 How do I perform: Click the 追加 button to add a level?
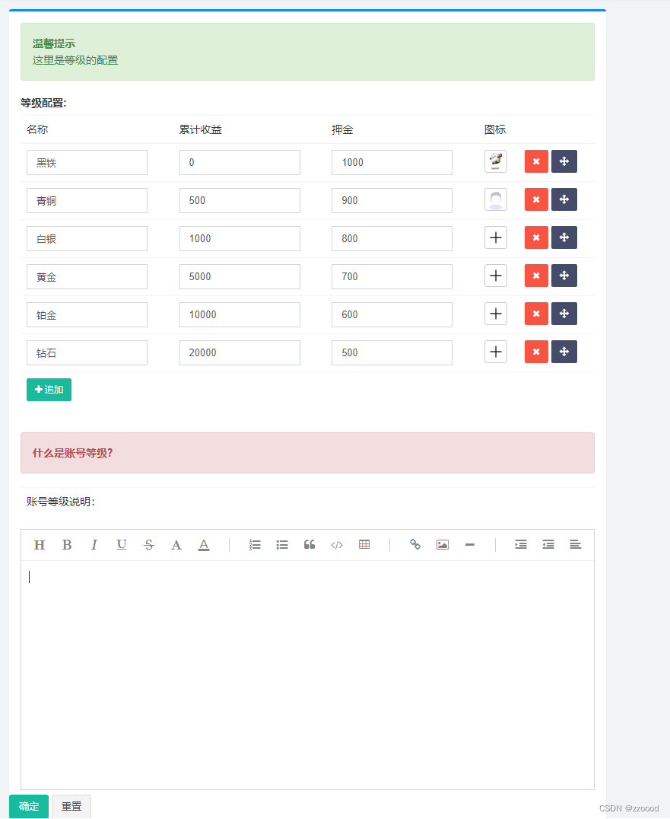pos(49,389)
